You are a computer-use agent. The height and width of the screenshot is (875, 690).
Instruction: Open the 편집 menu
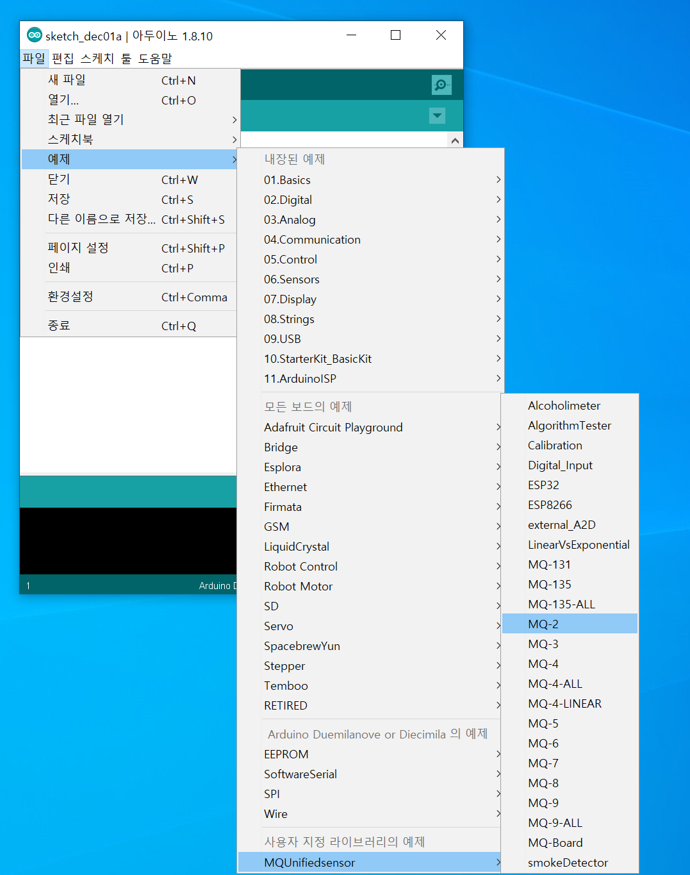63,58
